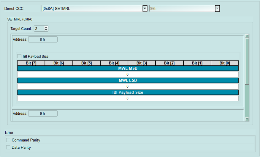Increase Target Count with up arrow

point(46,27)
